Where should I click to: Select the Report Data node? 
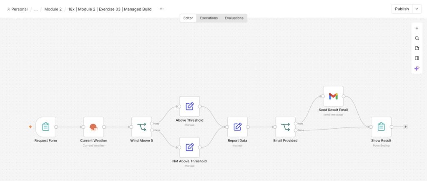coord(237,127)
